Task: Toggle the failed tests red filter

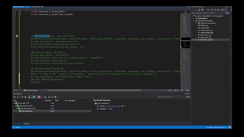Action: 40,97
